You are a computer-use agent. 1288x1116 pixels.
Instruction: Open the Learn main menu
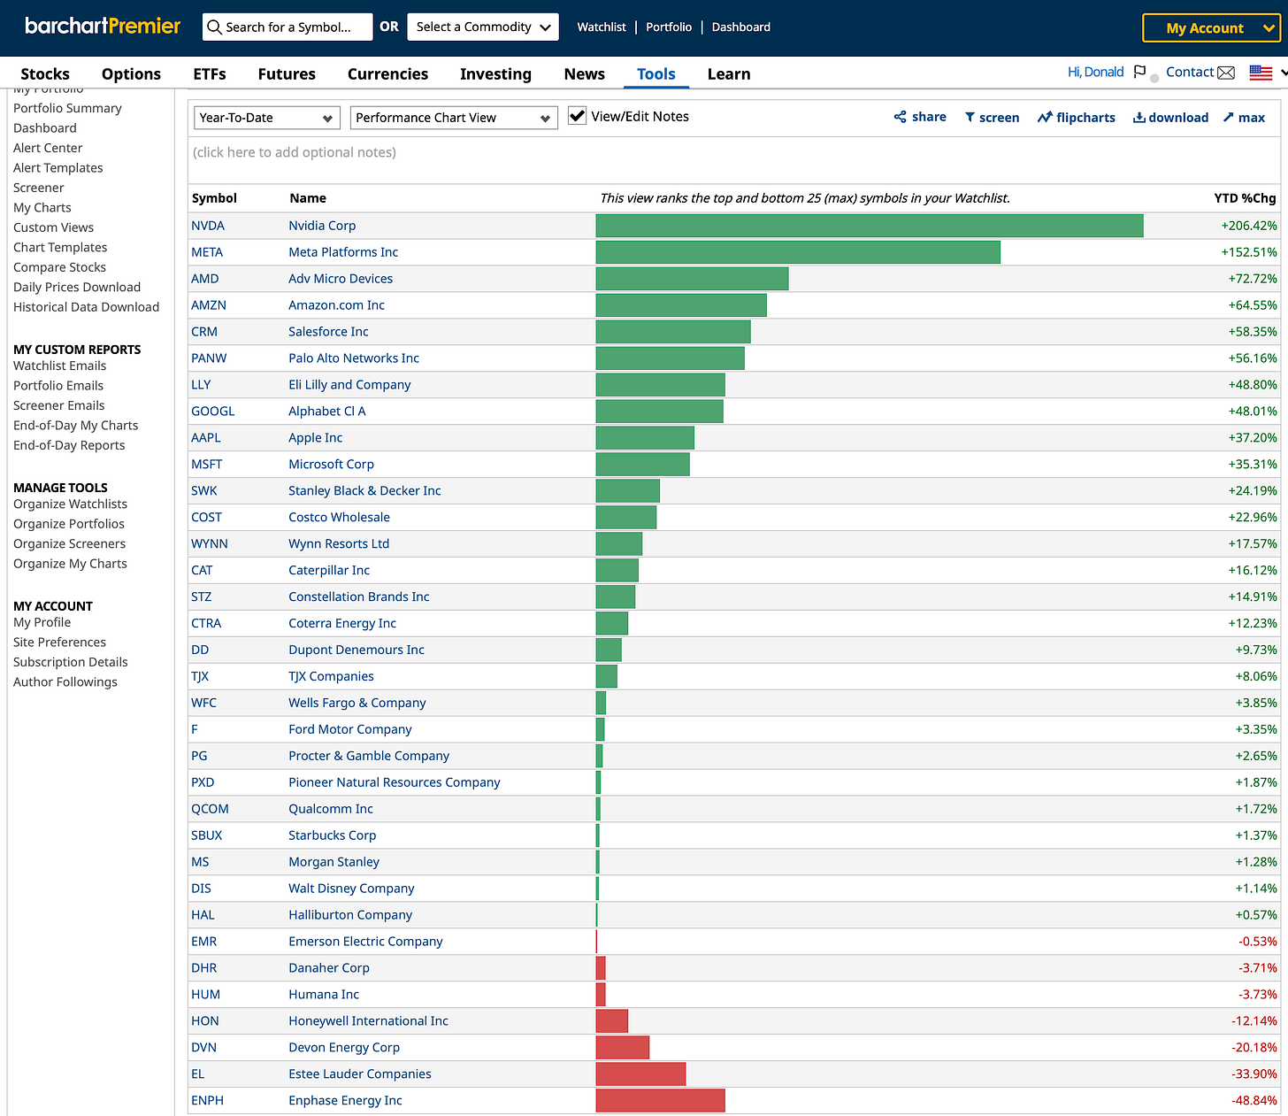click(x=729, y=74)
